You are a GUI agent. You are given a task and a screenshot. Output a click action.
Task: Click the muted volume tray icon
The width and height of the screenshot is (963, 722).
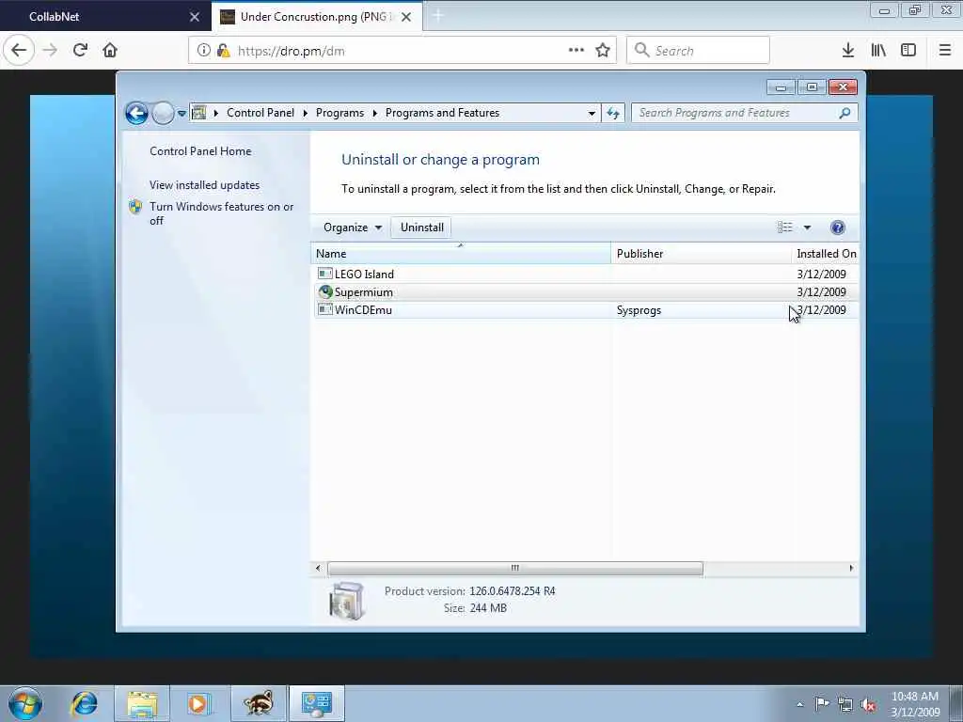pyautogui.click(x=868, y=705)
